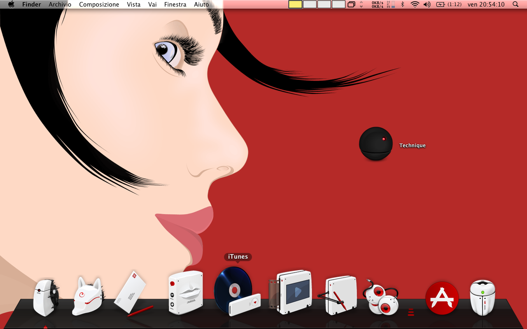Open the battery status (1:12) menu
Viewport: 527px width, 329px height.
(449, 5)
